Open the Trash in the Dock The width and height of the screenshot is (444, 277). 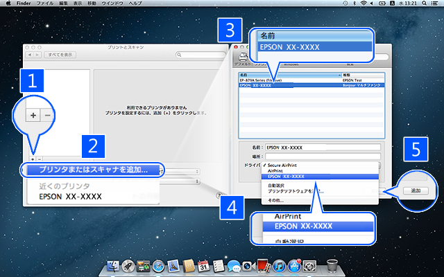(x=332, y=265)
